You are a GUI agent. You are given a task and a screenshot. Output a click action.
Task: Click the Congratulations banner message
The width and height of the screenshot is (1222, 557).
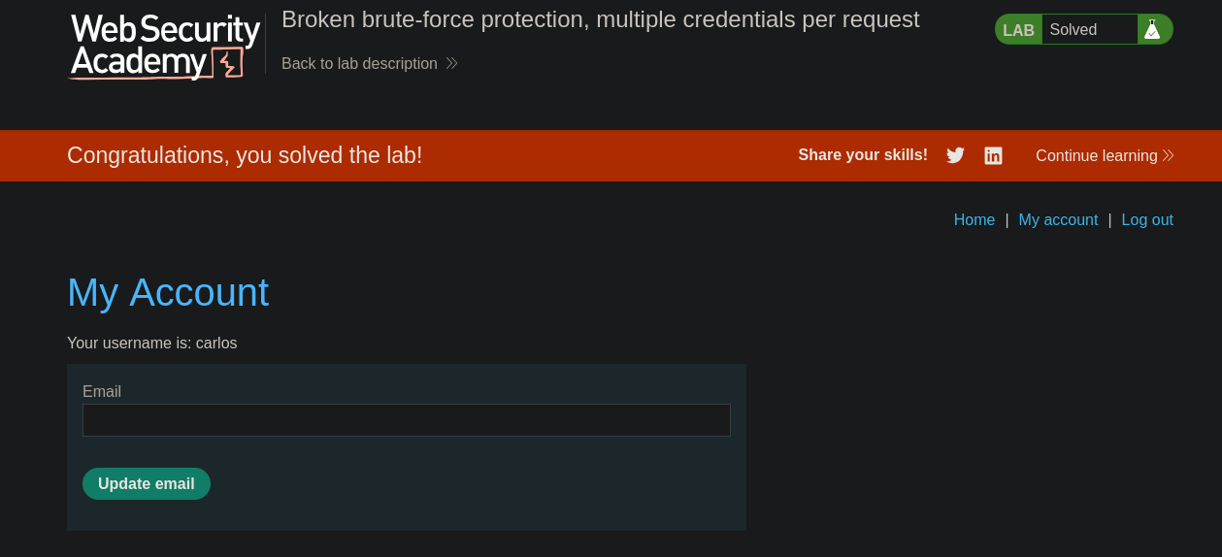tap(245, 155)
